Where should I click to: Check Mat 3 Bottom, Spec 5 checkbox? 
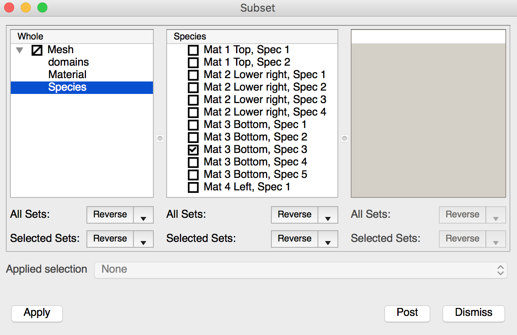click(193, 175)
